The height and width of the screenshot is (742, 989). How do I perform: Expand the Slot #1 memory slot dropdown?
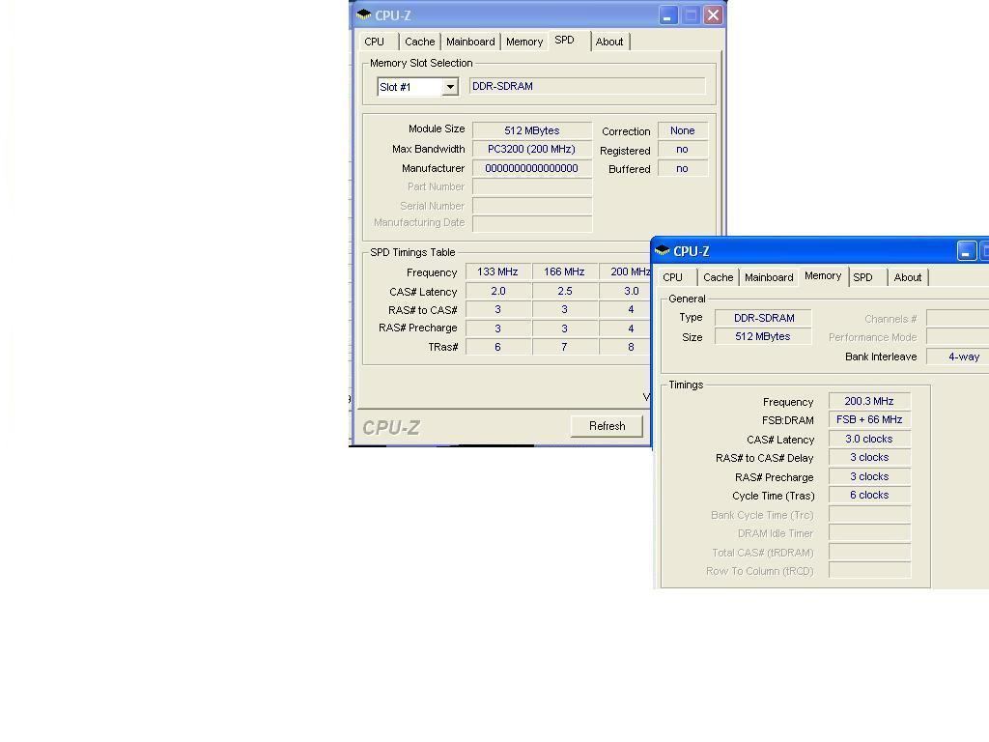coord(450,86)
